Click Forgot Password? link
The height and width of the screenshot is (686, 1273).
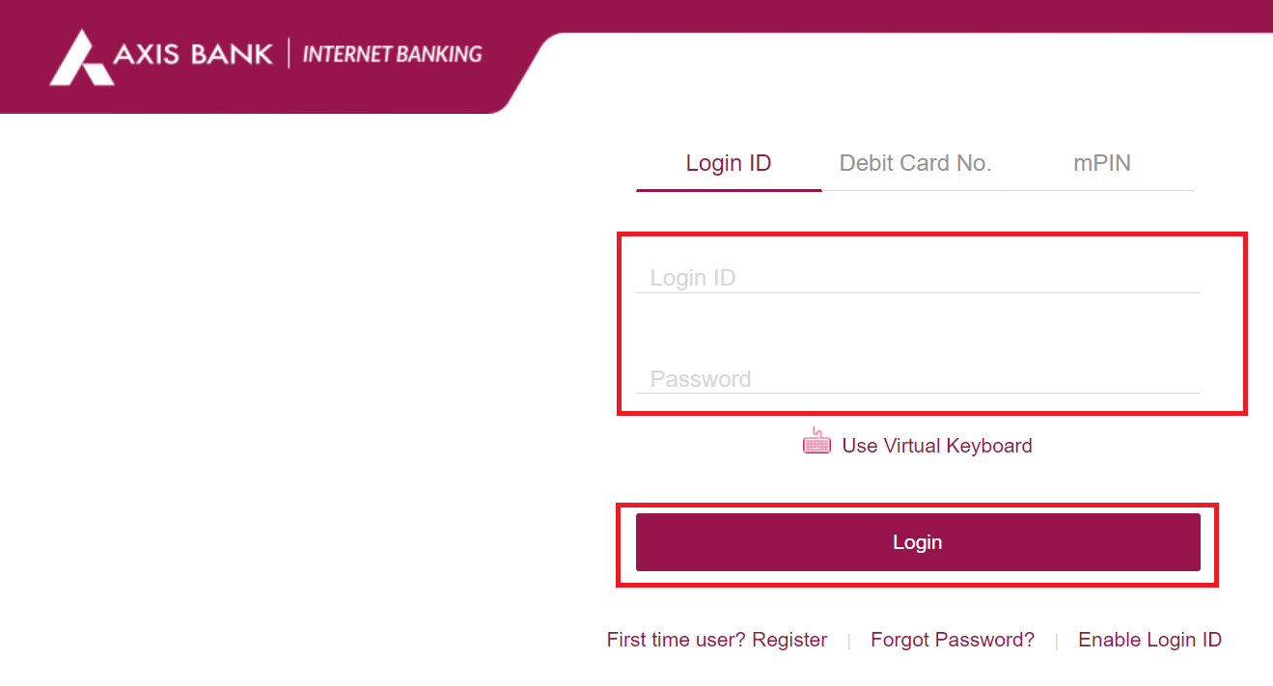(952, 639)
